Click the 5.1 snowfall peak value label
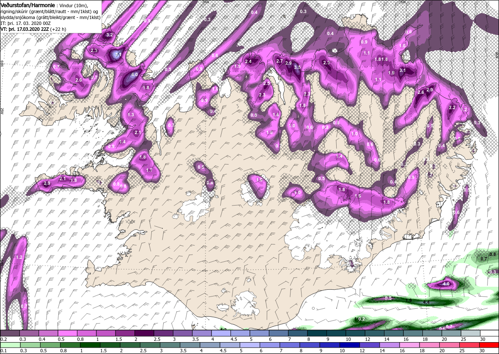499x354 pixels. 118,55
